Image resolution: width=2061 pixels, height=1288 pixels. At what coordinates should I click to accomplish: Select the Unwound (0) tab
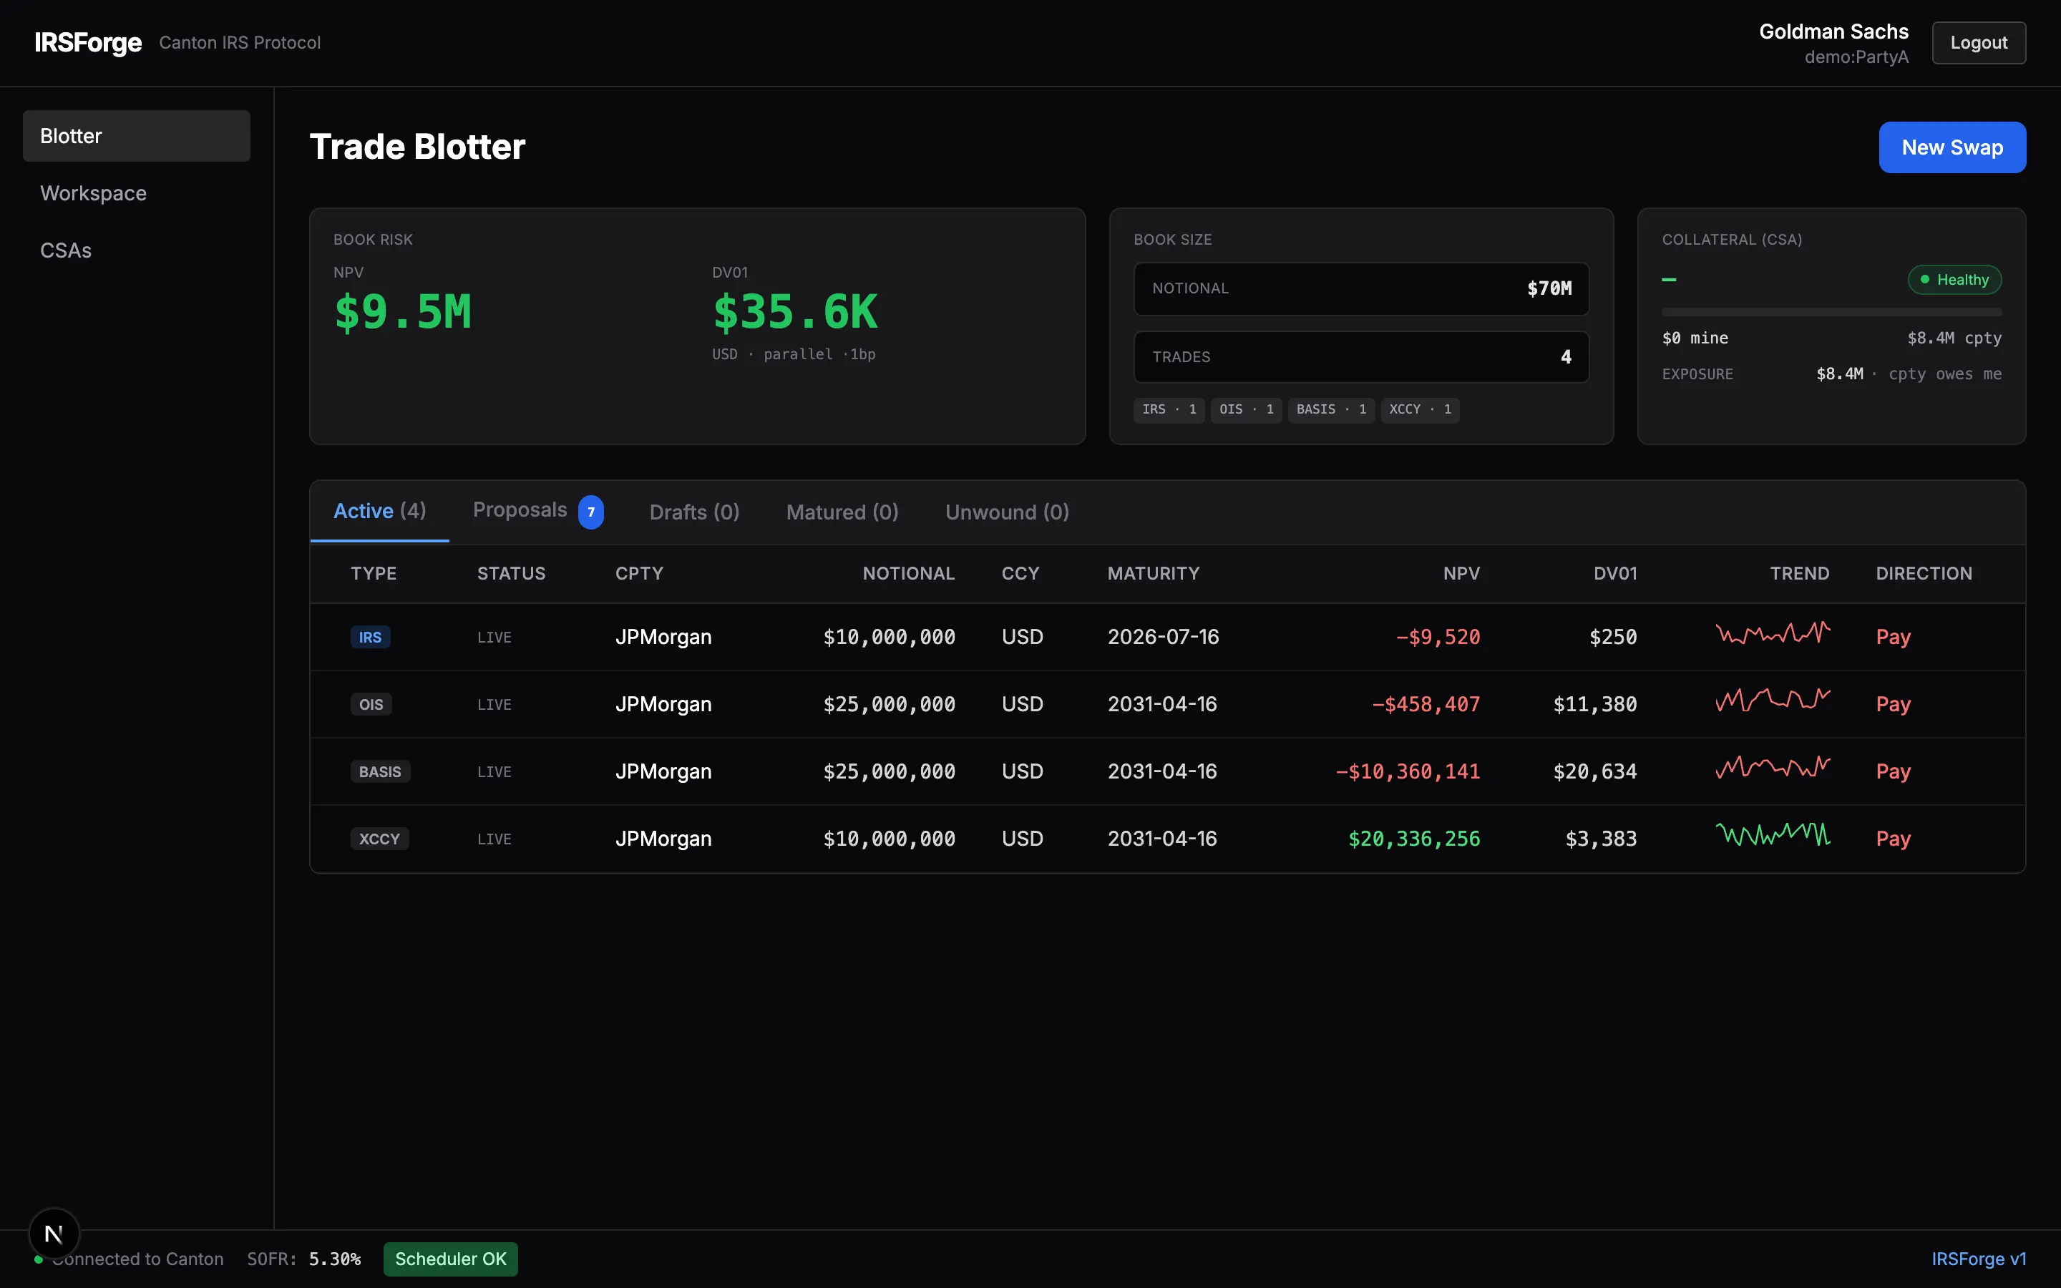1007,512
